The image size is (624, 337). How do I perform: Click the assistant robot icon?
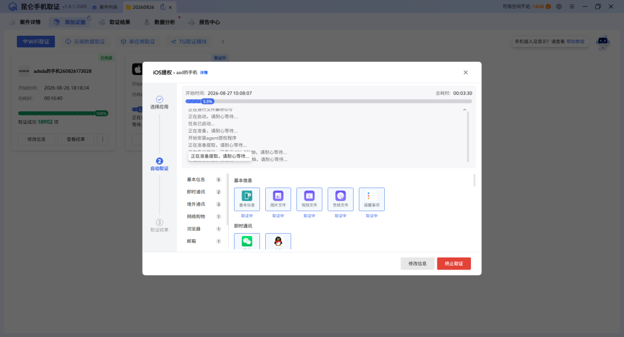click(x=603, y=42)
